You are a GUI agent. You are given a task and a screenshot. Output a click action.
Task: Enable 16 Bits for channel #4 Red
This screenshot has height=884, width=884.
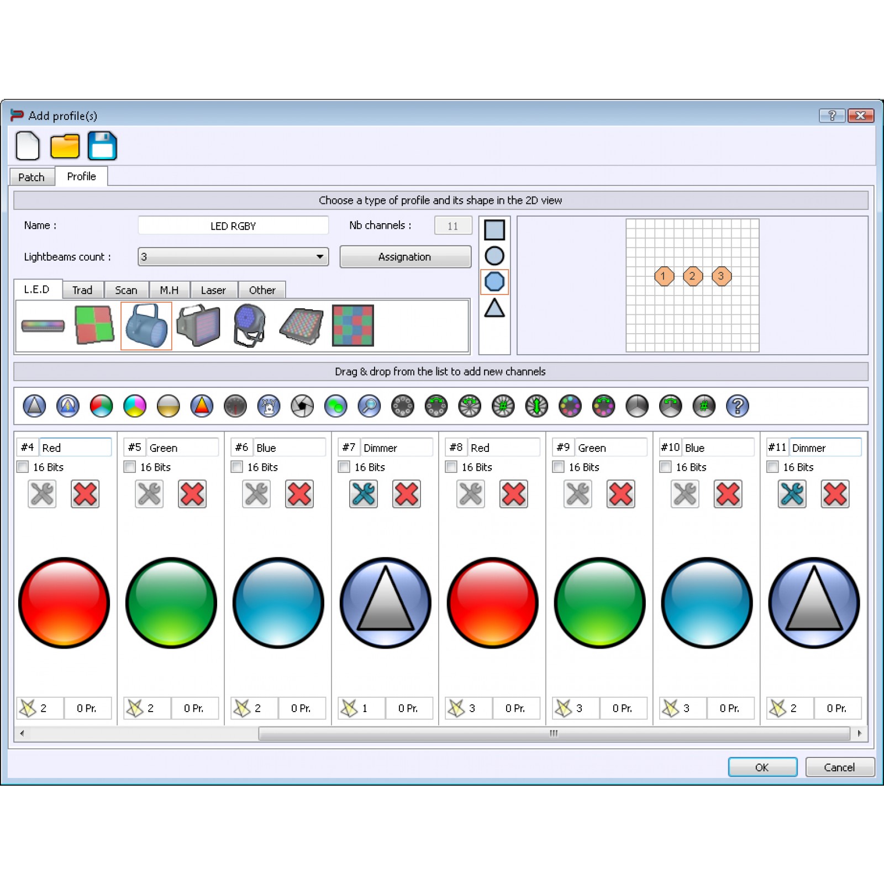(23, 467)
